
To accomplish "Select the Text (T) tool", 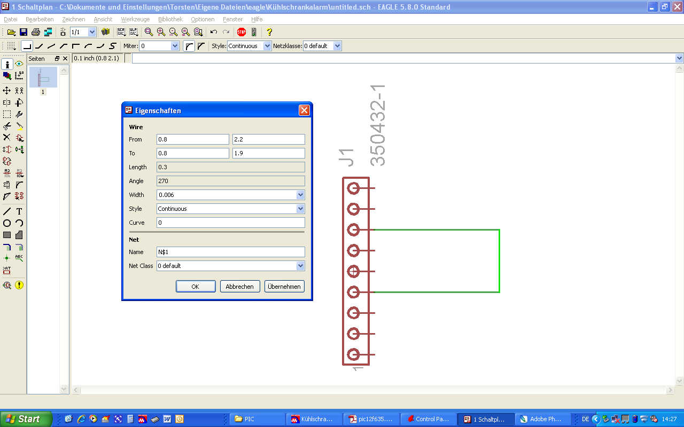I will coord(19,211).
